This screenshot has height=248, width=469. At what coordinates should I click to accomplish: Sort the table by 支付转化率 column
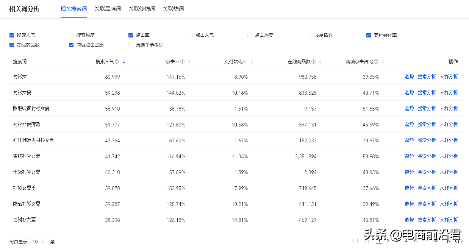[252, 61]
